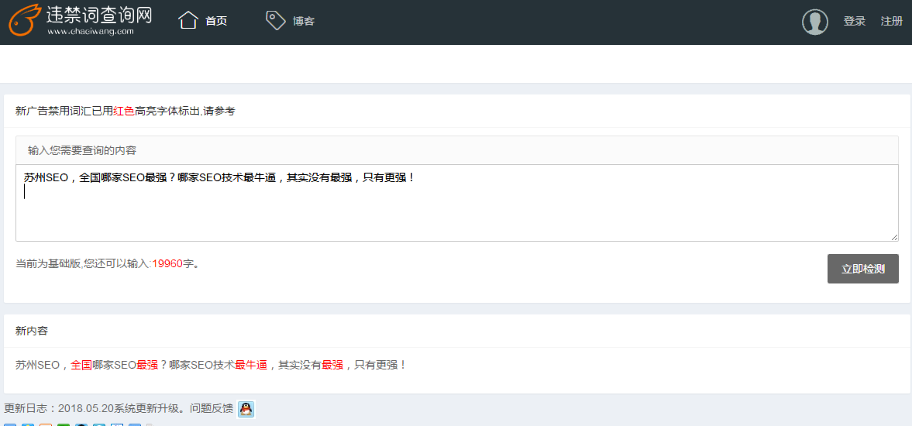912x426 pixels.
Task: Click the 违禁词查询网 site title text
Action: point(98,15)
